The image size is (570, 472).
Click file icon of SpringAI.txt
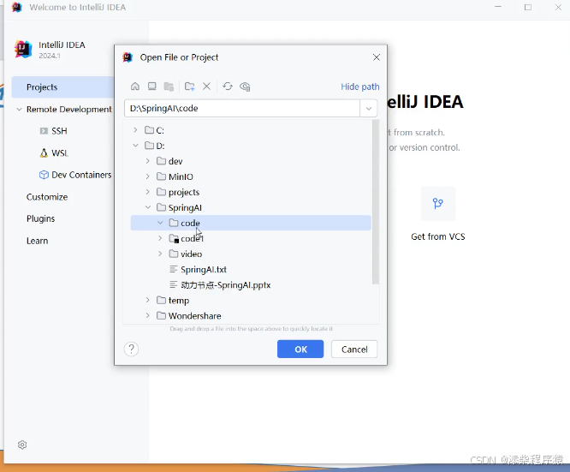pos(174,269)
